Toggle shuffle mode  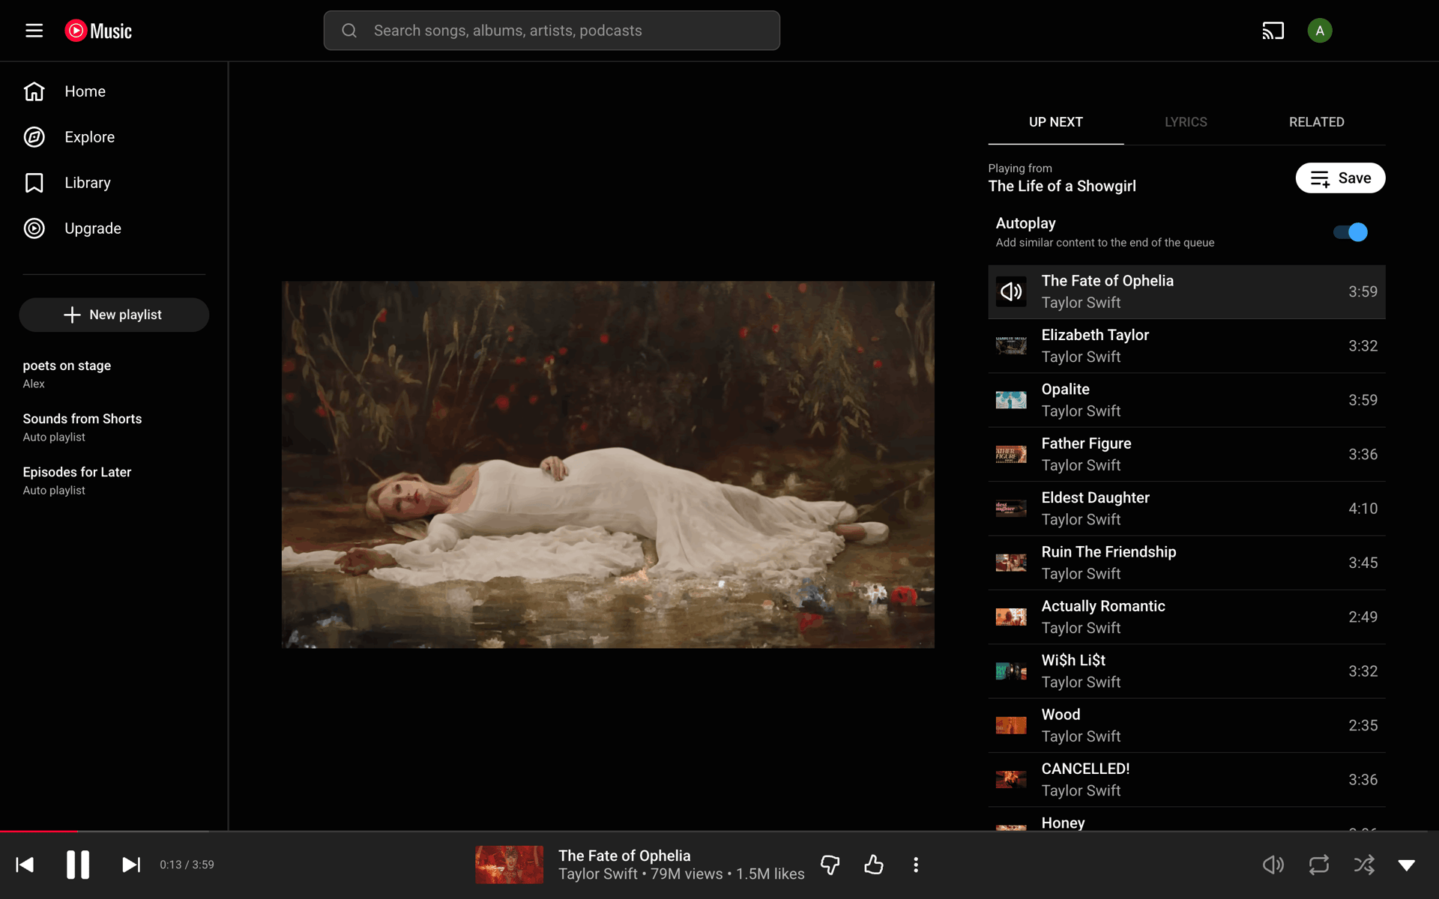tap(1364, 865)
